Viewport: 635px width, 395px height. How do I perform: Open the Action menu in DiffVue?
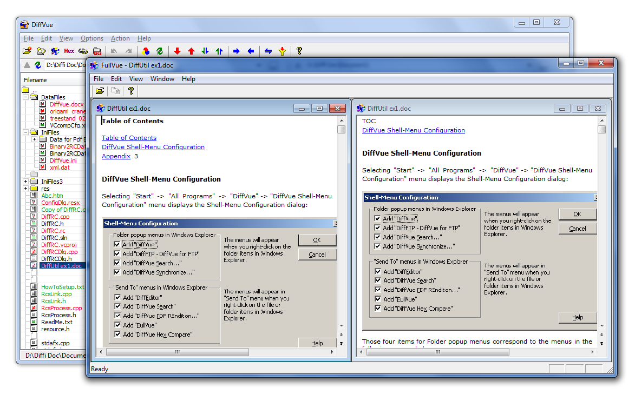tap(120, 38)
